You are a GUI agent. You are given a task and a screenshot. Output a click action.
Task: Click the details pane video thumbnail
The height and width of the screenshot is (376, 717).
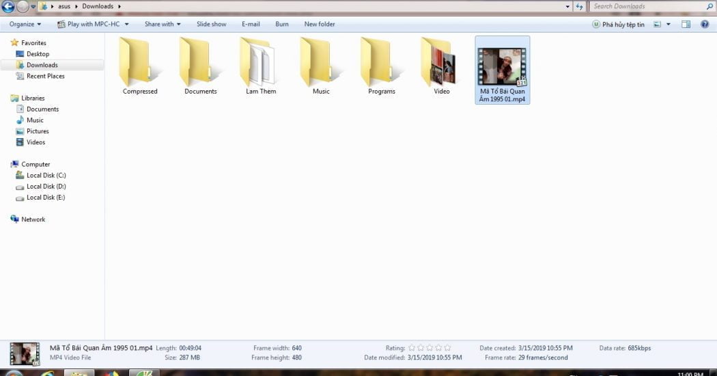(25, 353)
